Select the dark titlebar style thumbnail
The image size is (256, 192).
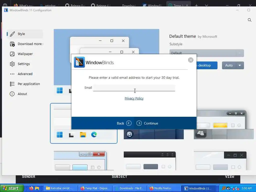(150, 161)
